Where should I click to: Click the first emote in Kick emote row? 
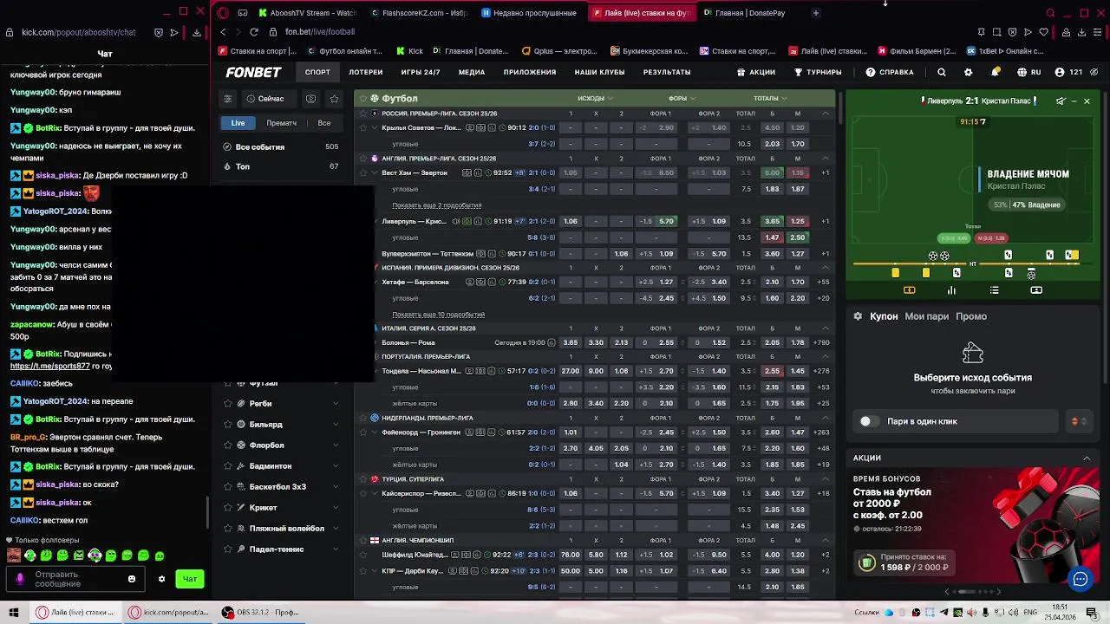click(x=14, y=556)
